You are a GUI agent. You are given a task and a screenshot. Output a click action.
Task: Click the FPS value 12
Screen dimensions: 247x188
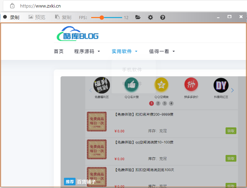coord(126,17)
